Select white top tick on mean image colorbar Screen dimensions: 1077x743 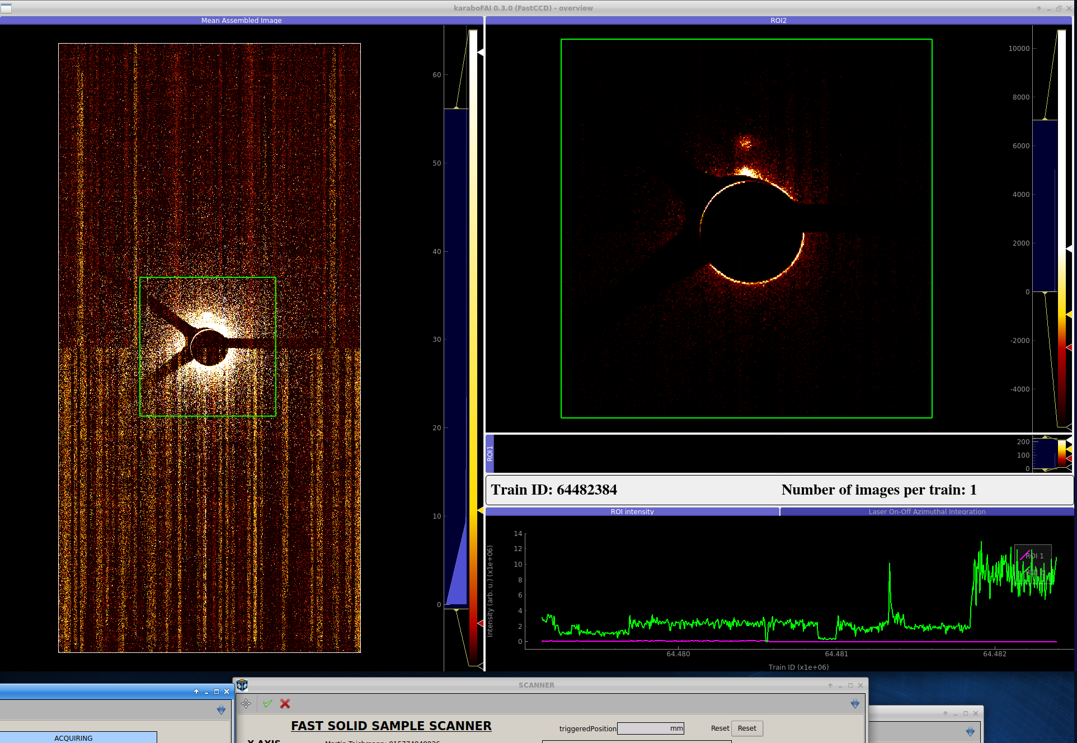(x=481, y=52)
